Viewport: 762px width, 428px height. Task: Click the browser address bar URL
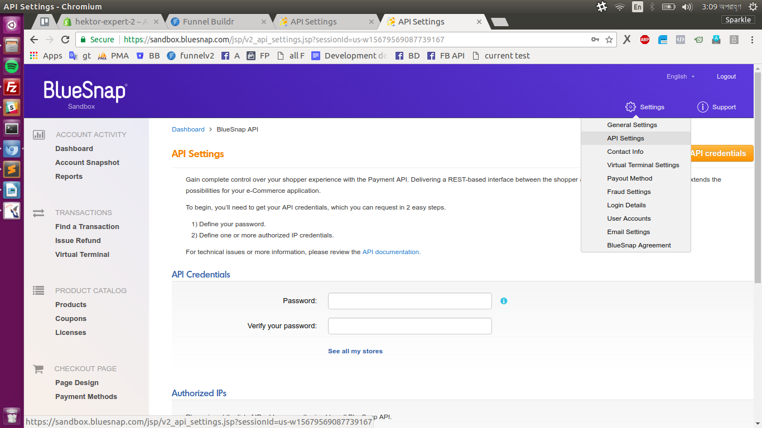284,40
